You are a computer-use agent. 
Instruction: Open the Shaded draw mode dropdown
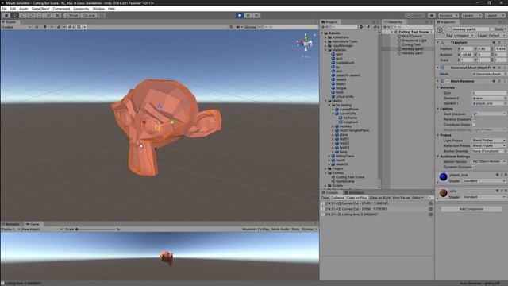tap(16, 27)
